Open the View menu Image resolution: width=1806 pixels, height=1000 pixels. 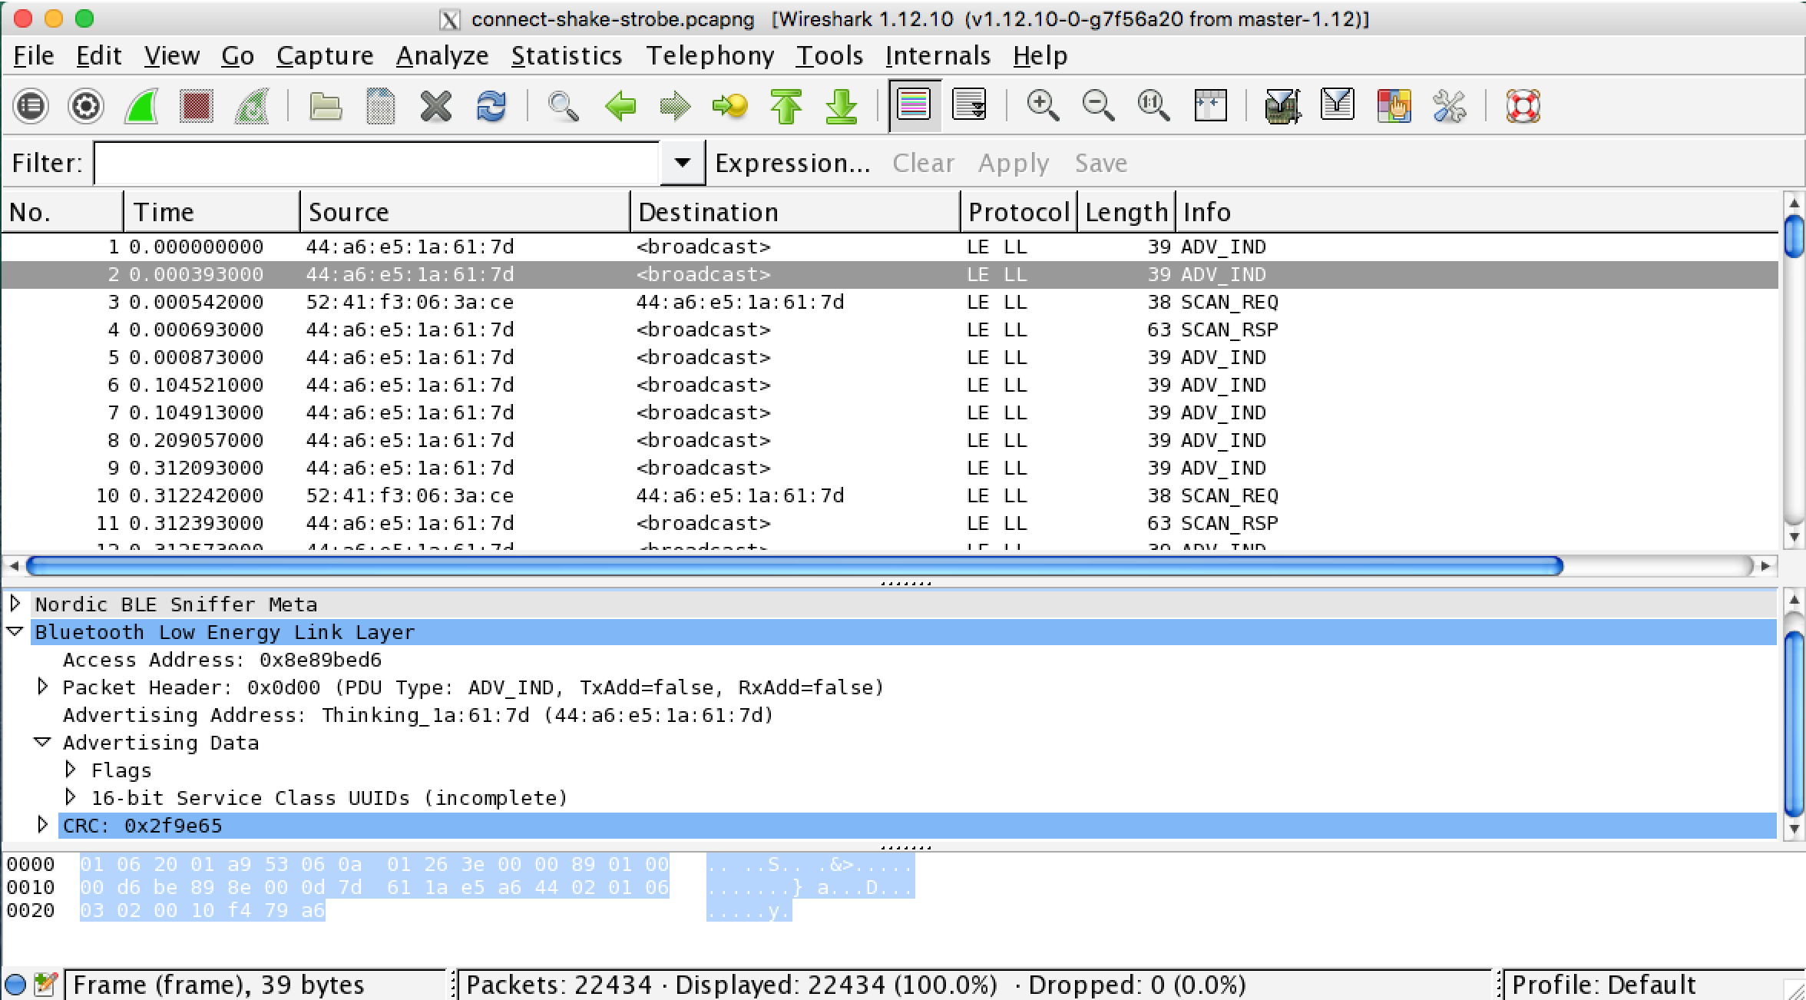172,55
